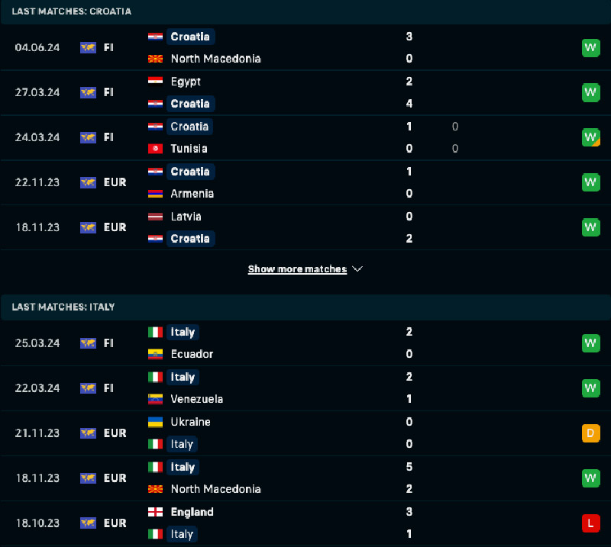The height and width of the screenshot is (547, 611).
Task: Click the Armenia flag icon
Action: click(x=155, y=194)
